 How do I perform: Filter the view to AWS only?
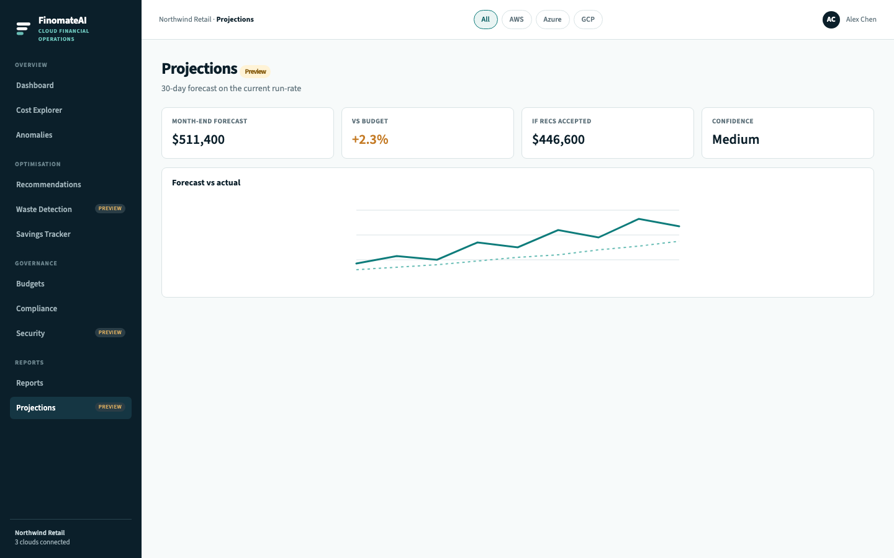point(517,20)
